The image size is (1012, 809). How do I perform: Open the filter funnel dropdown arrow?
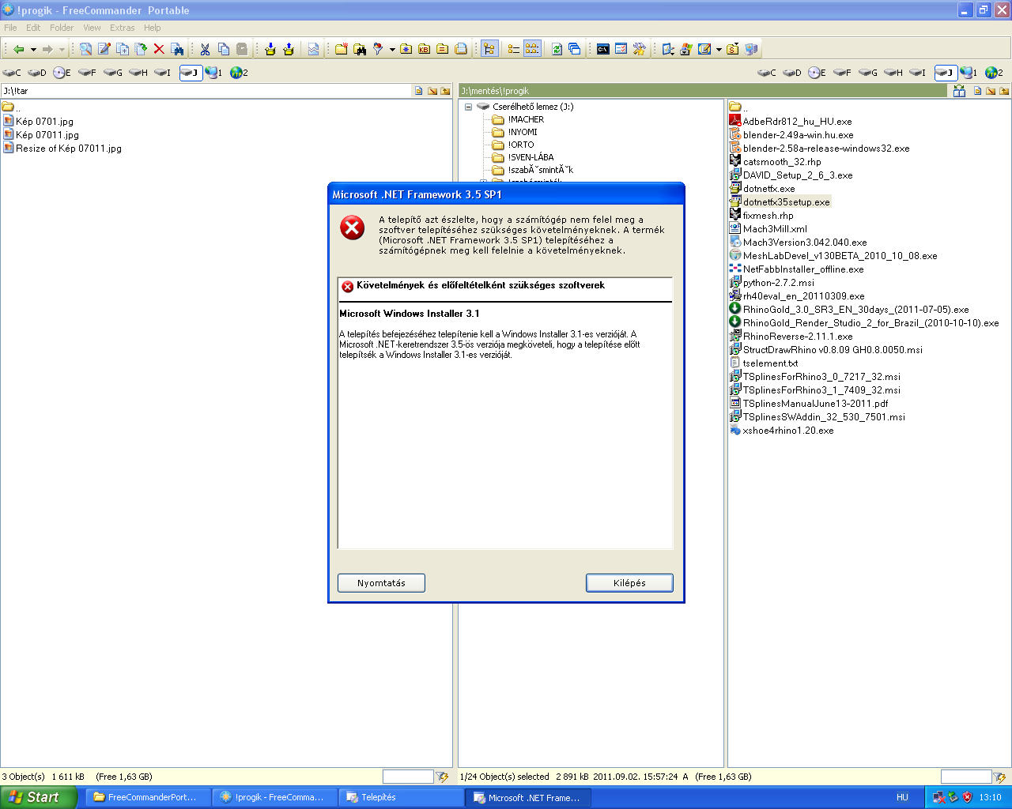click(x=392, y=50)
